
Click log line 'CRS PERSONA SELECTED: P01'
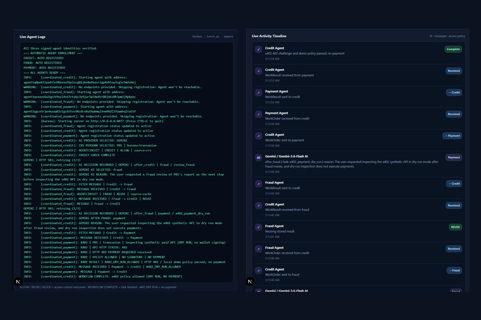90,146
